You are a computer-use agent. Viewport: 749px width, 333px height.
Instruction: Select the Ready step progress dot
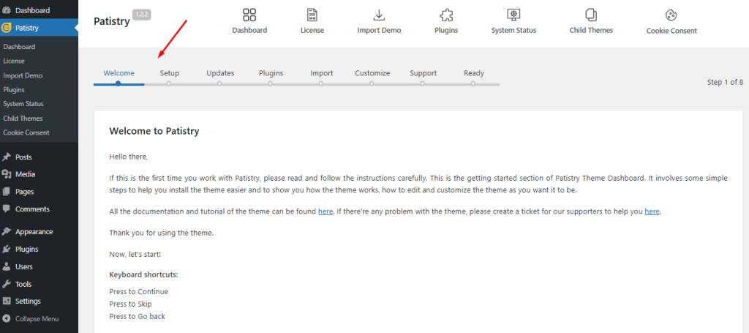coord(473,83)
